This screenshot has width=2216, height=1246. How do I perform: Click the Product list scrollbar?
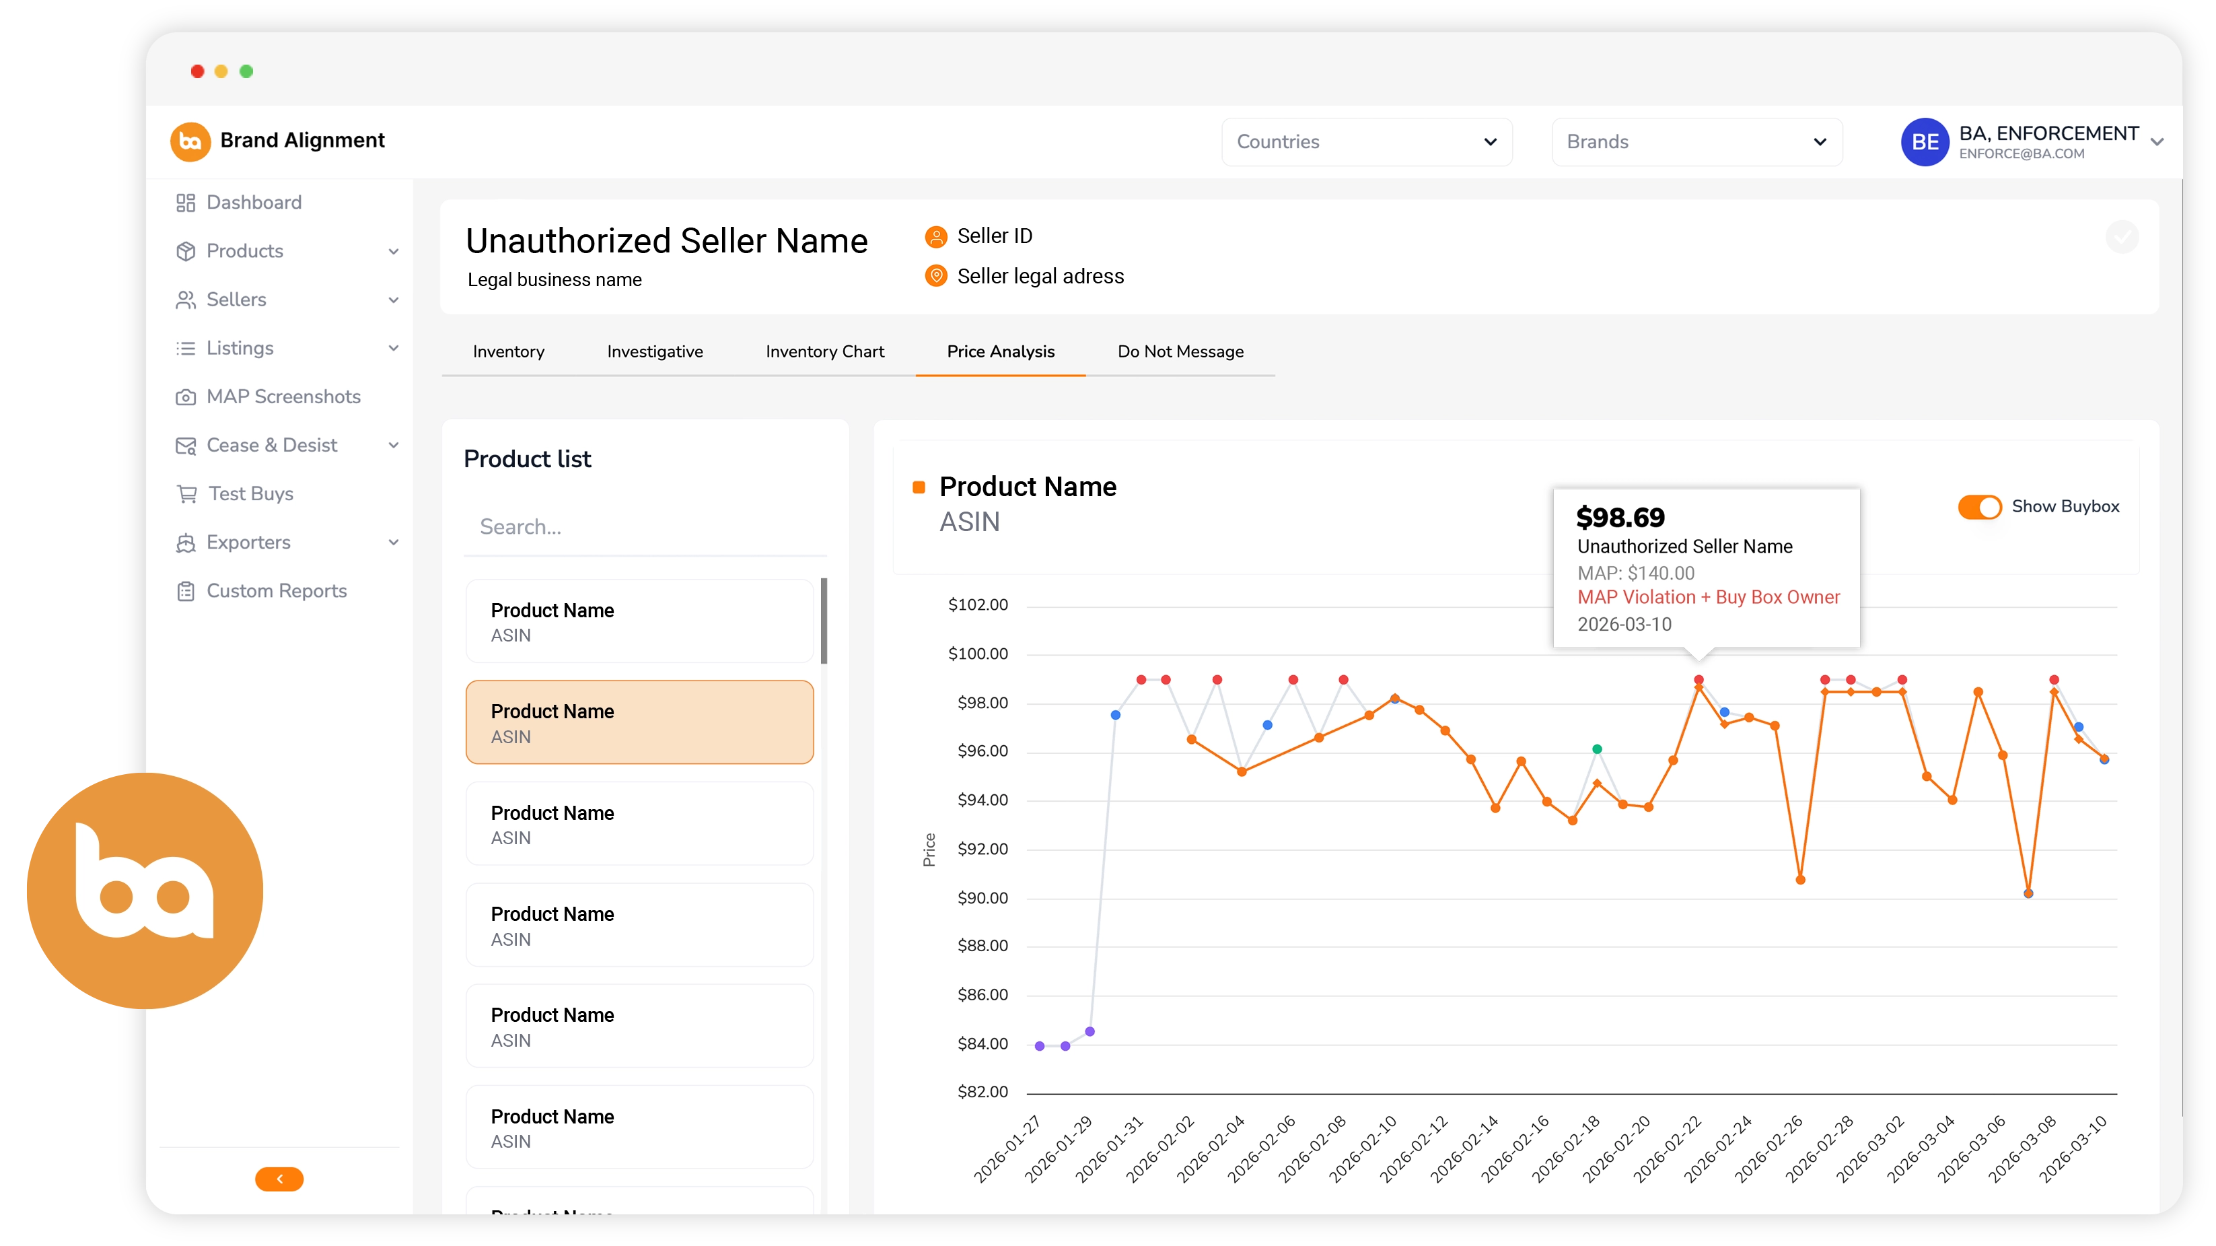coord(823,619)
